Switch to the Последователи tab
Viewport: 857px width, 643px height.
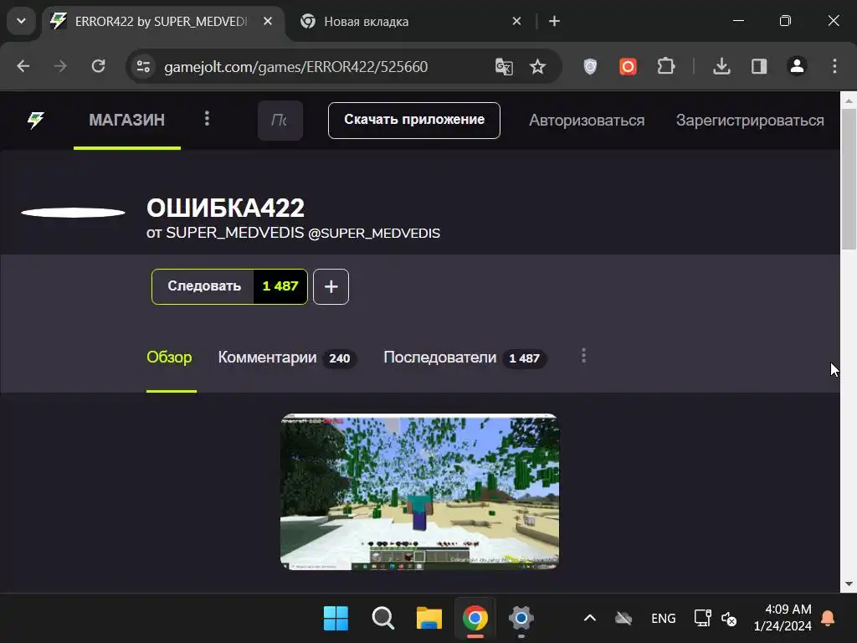464,358
